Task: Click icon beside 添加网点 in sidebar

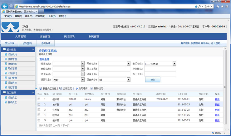Action: (x=6, y=64)
